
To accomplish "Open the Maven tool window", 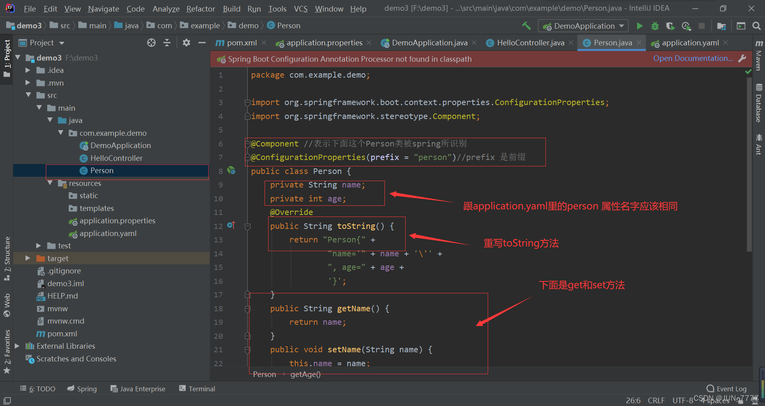I will point(759,55).
